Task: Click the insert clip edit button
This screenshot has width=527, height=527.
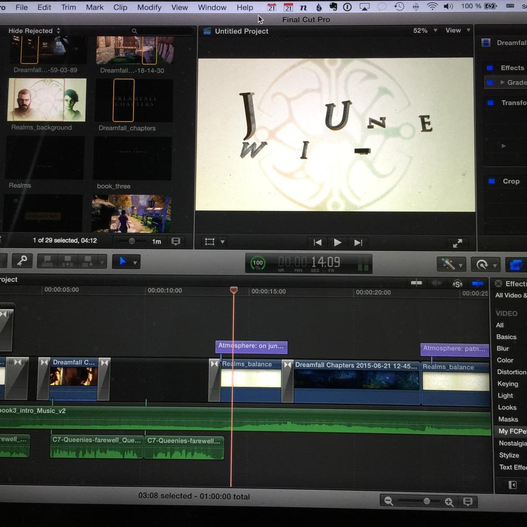Action: (x=67, y=261)
